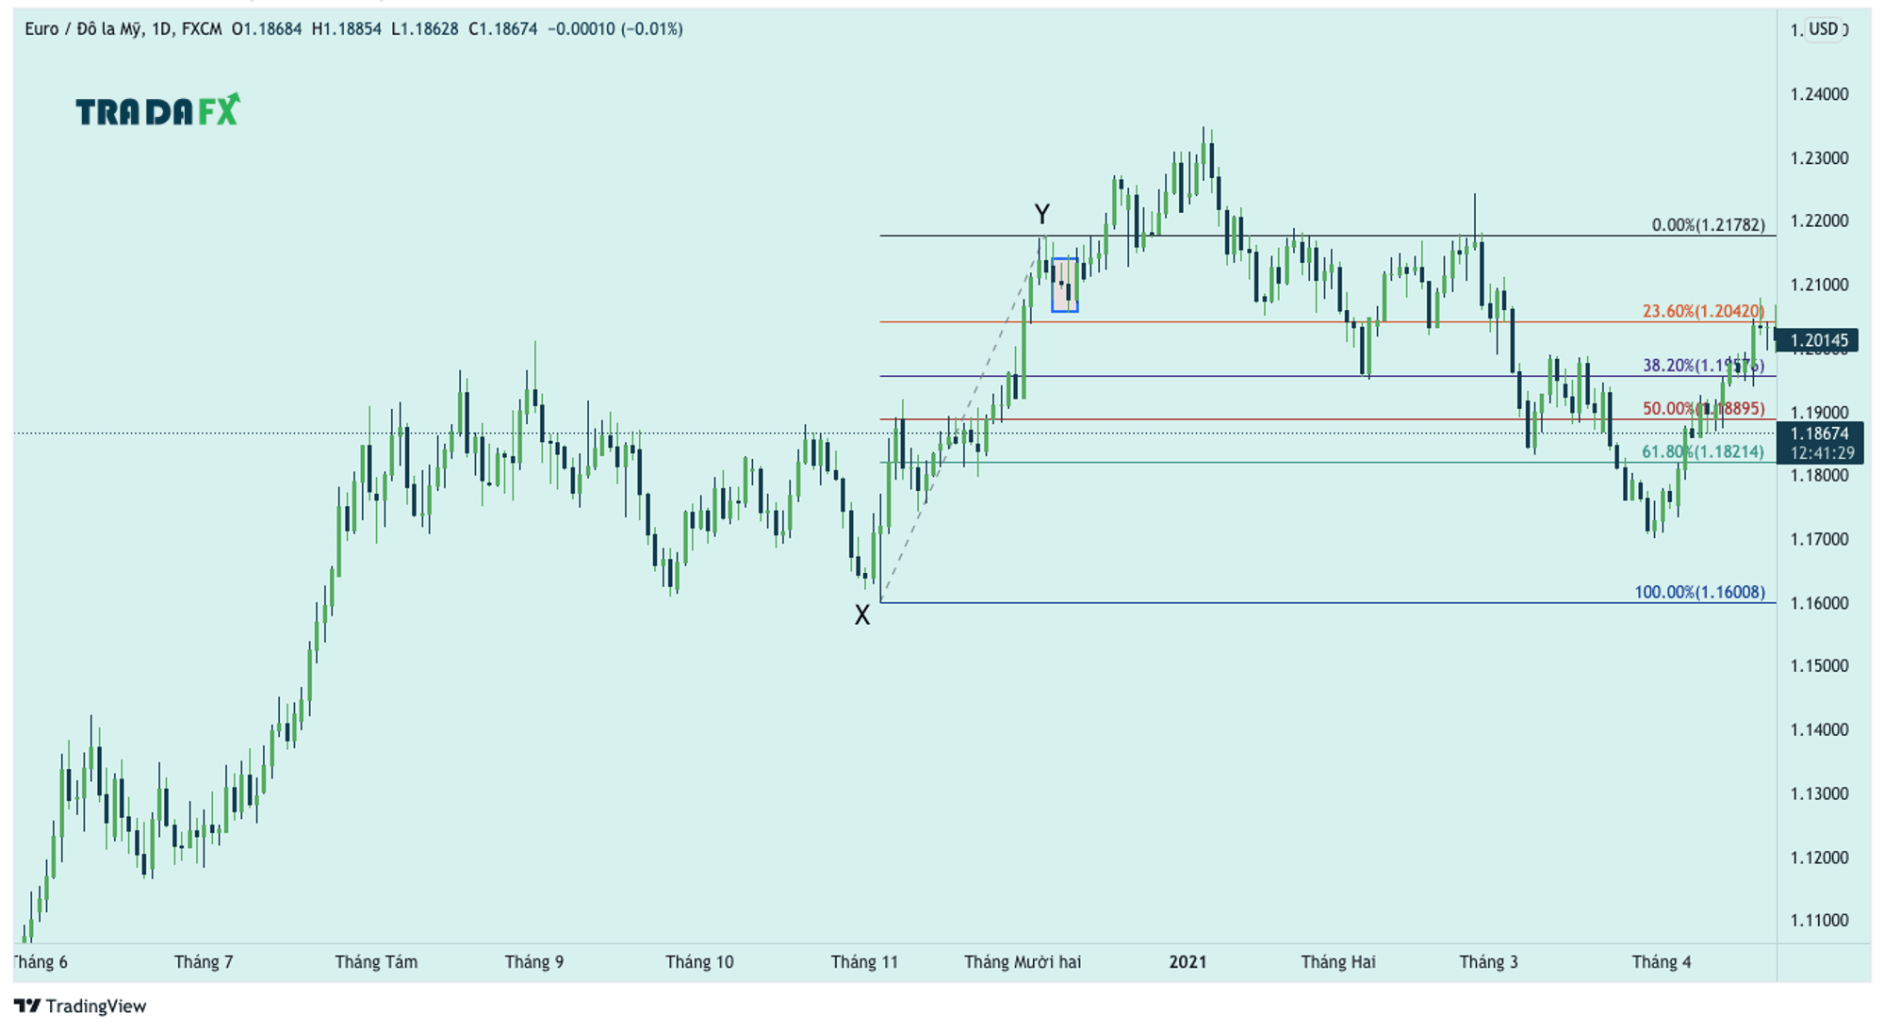This screenshot has width=1884, height=1030.
Task: Select the blue highlighted rectangle near Y
Action: (x=1064, y=285)
